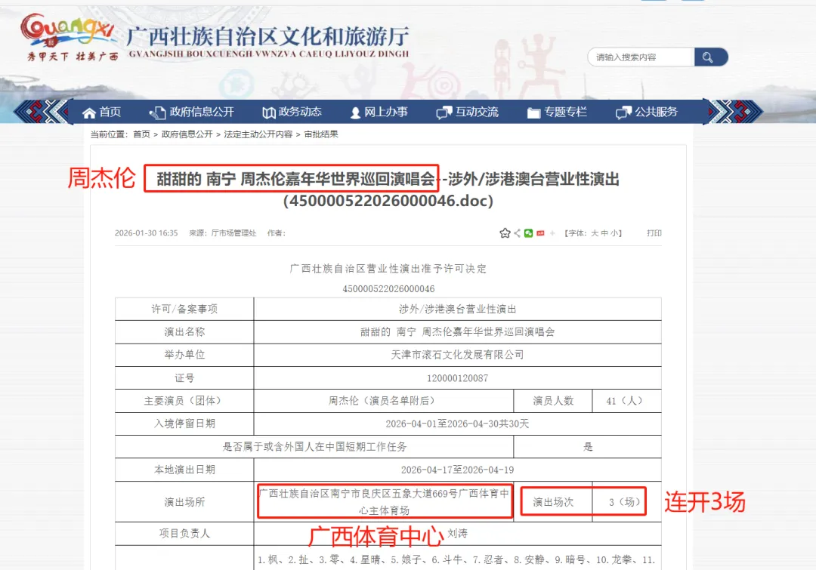Viewport: 816px width, 570px height.
Task: Click the plus more-share icon
Action: pos(552,233)
